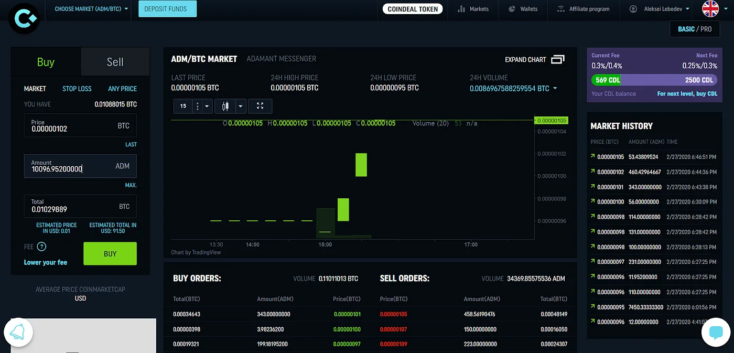Click the buy order price 0.00000101
The image size is (734, 353).
(x=347, y=314)
